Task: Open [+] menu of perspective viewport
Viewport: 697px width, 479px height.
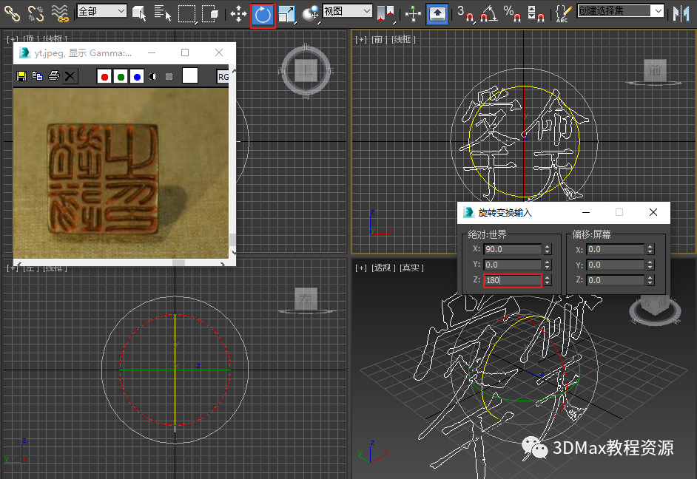Action: (360, 268)
